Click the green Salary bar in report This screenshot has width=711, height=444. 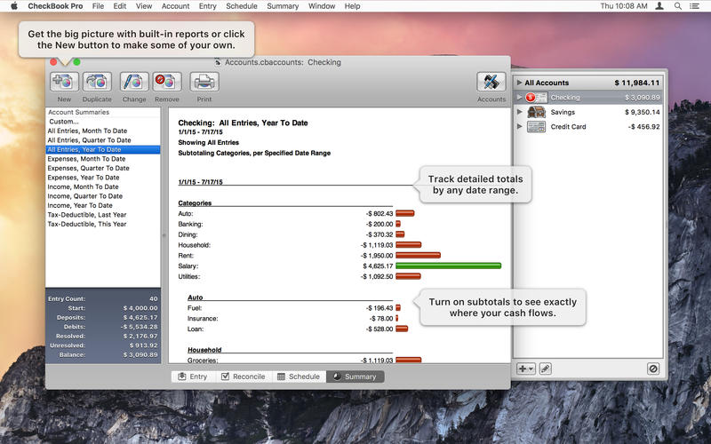449,266
